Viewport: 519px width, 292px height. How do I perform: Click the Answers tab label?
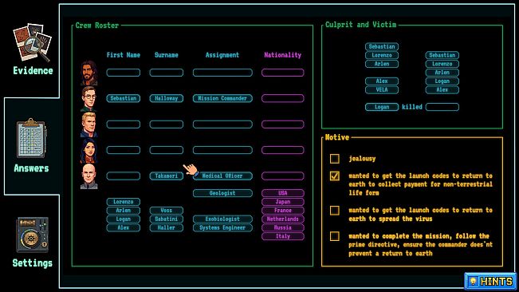click(31, 168)
